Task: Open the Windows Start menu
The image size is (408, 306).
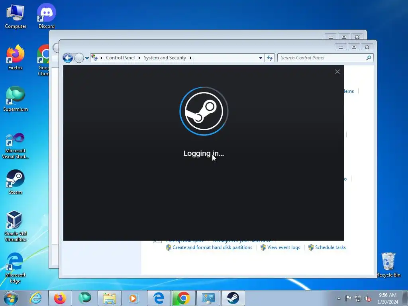Action: pos(11,298)
